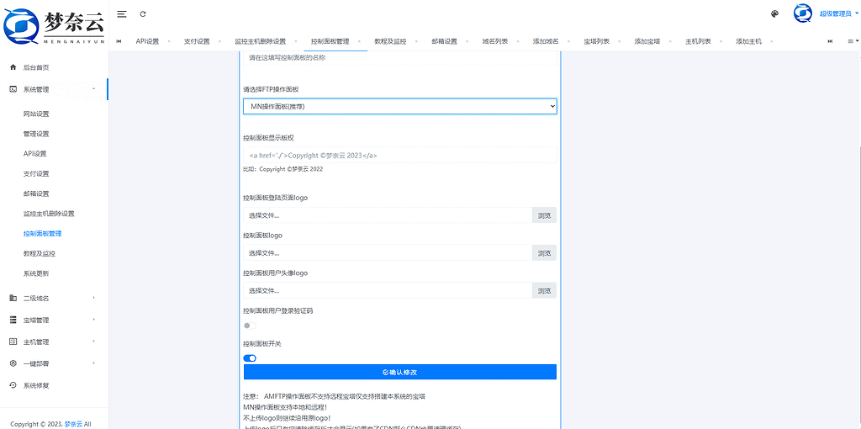Click the home icon for 后台首页
861x429 pixels.
(13, 67)
